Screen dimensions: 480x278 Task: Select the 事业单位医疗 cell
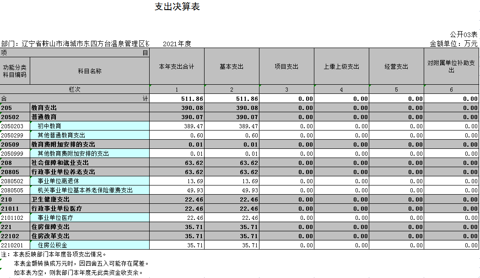89,218
